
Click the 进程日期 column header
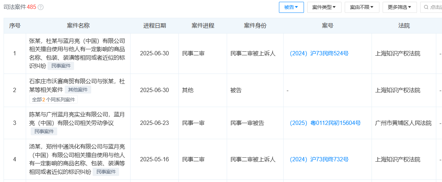154,26
